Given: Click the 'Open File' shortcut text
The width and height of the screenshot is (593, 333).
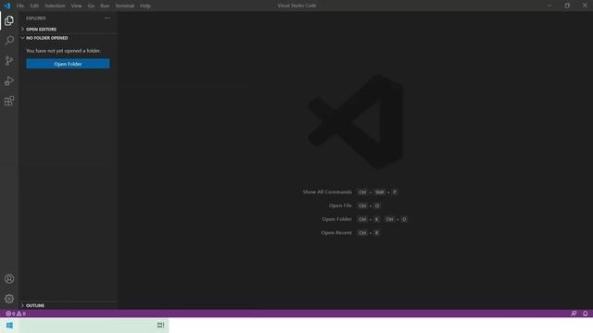Looking at the screenshot, I should tap(340, 205).
